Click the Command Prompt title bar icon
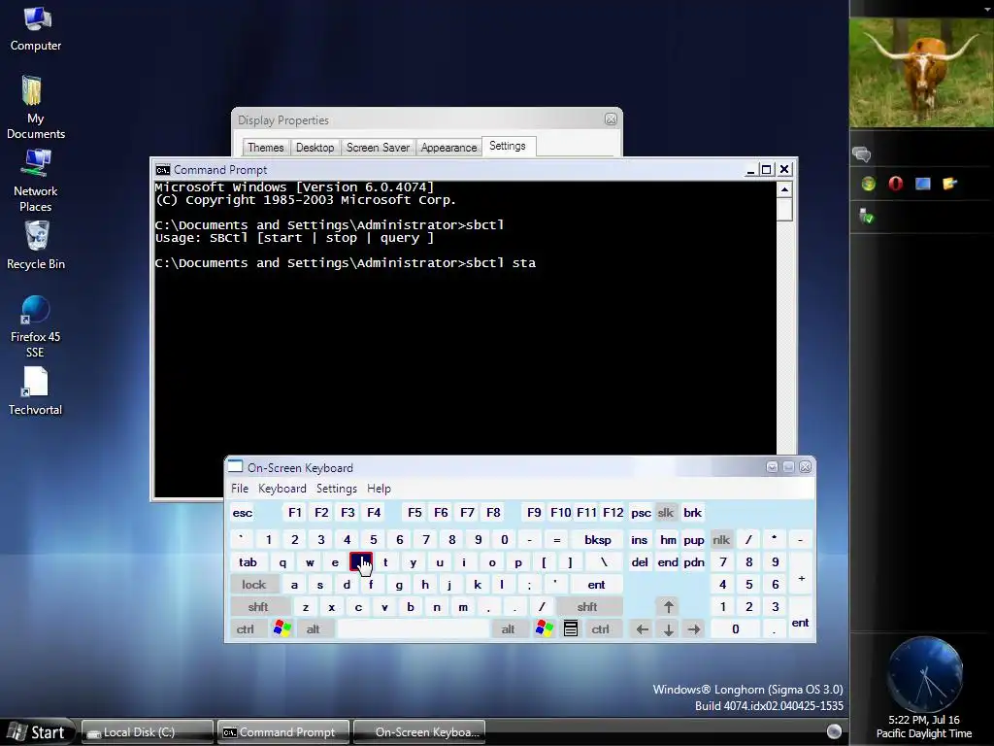The image size is (994, 746). [163, 170]
